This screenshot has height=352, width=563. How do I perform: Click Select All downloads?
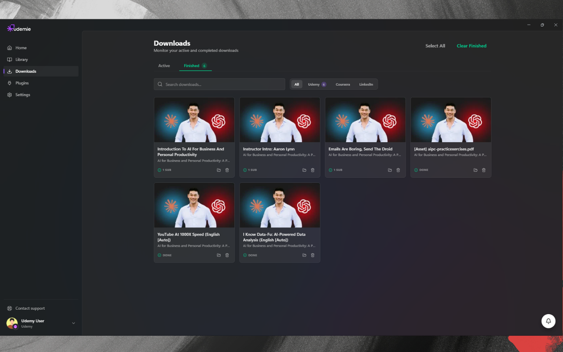[435, 46]
